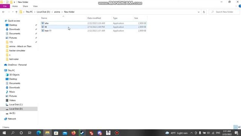The image size is (241, 136).
Task: Click Local Disk (D:) in address bar
Action: point(43,12)
